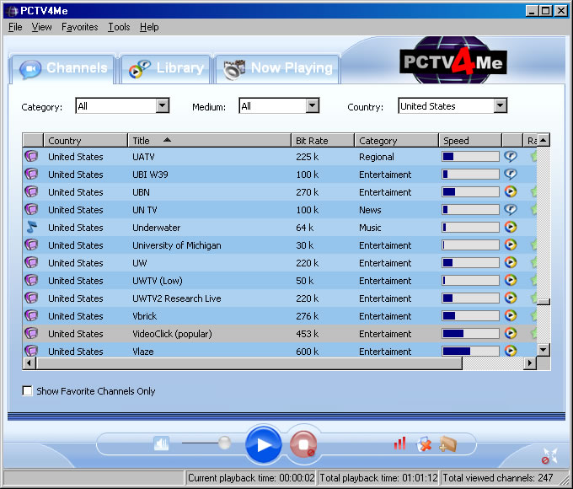573x489 pixels.
Task: Sort by the Speed column header
Action: 470,141
